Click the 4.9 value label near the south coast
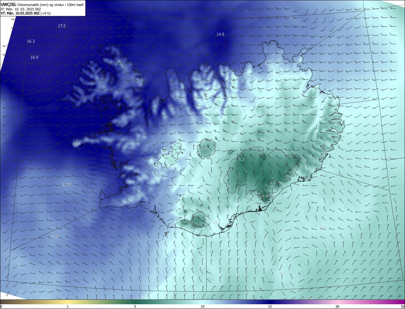This screenshot has width=405, height=309. [x=265, y=196]
